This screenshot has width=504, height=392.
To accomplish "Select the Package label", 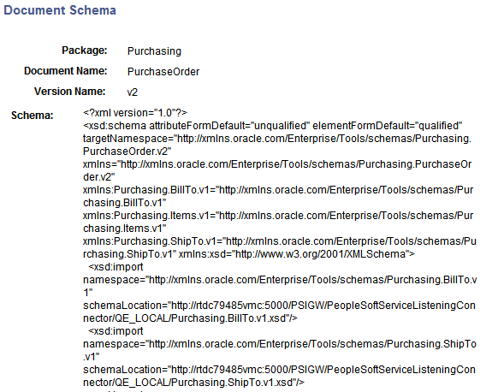I will [85, 50].
